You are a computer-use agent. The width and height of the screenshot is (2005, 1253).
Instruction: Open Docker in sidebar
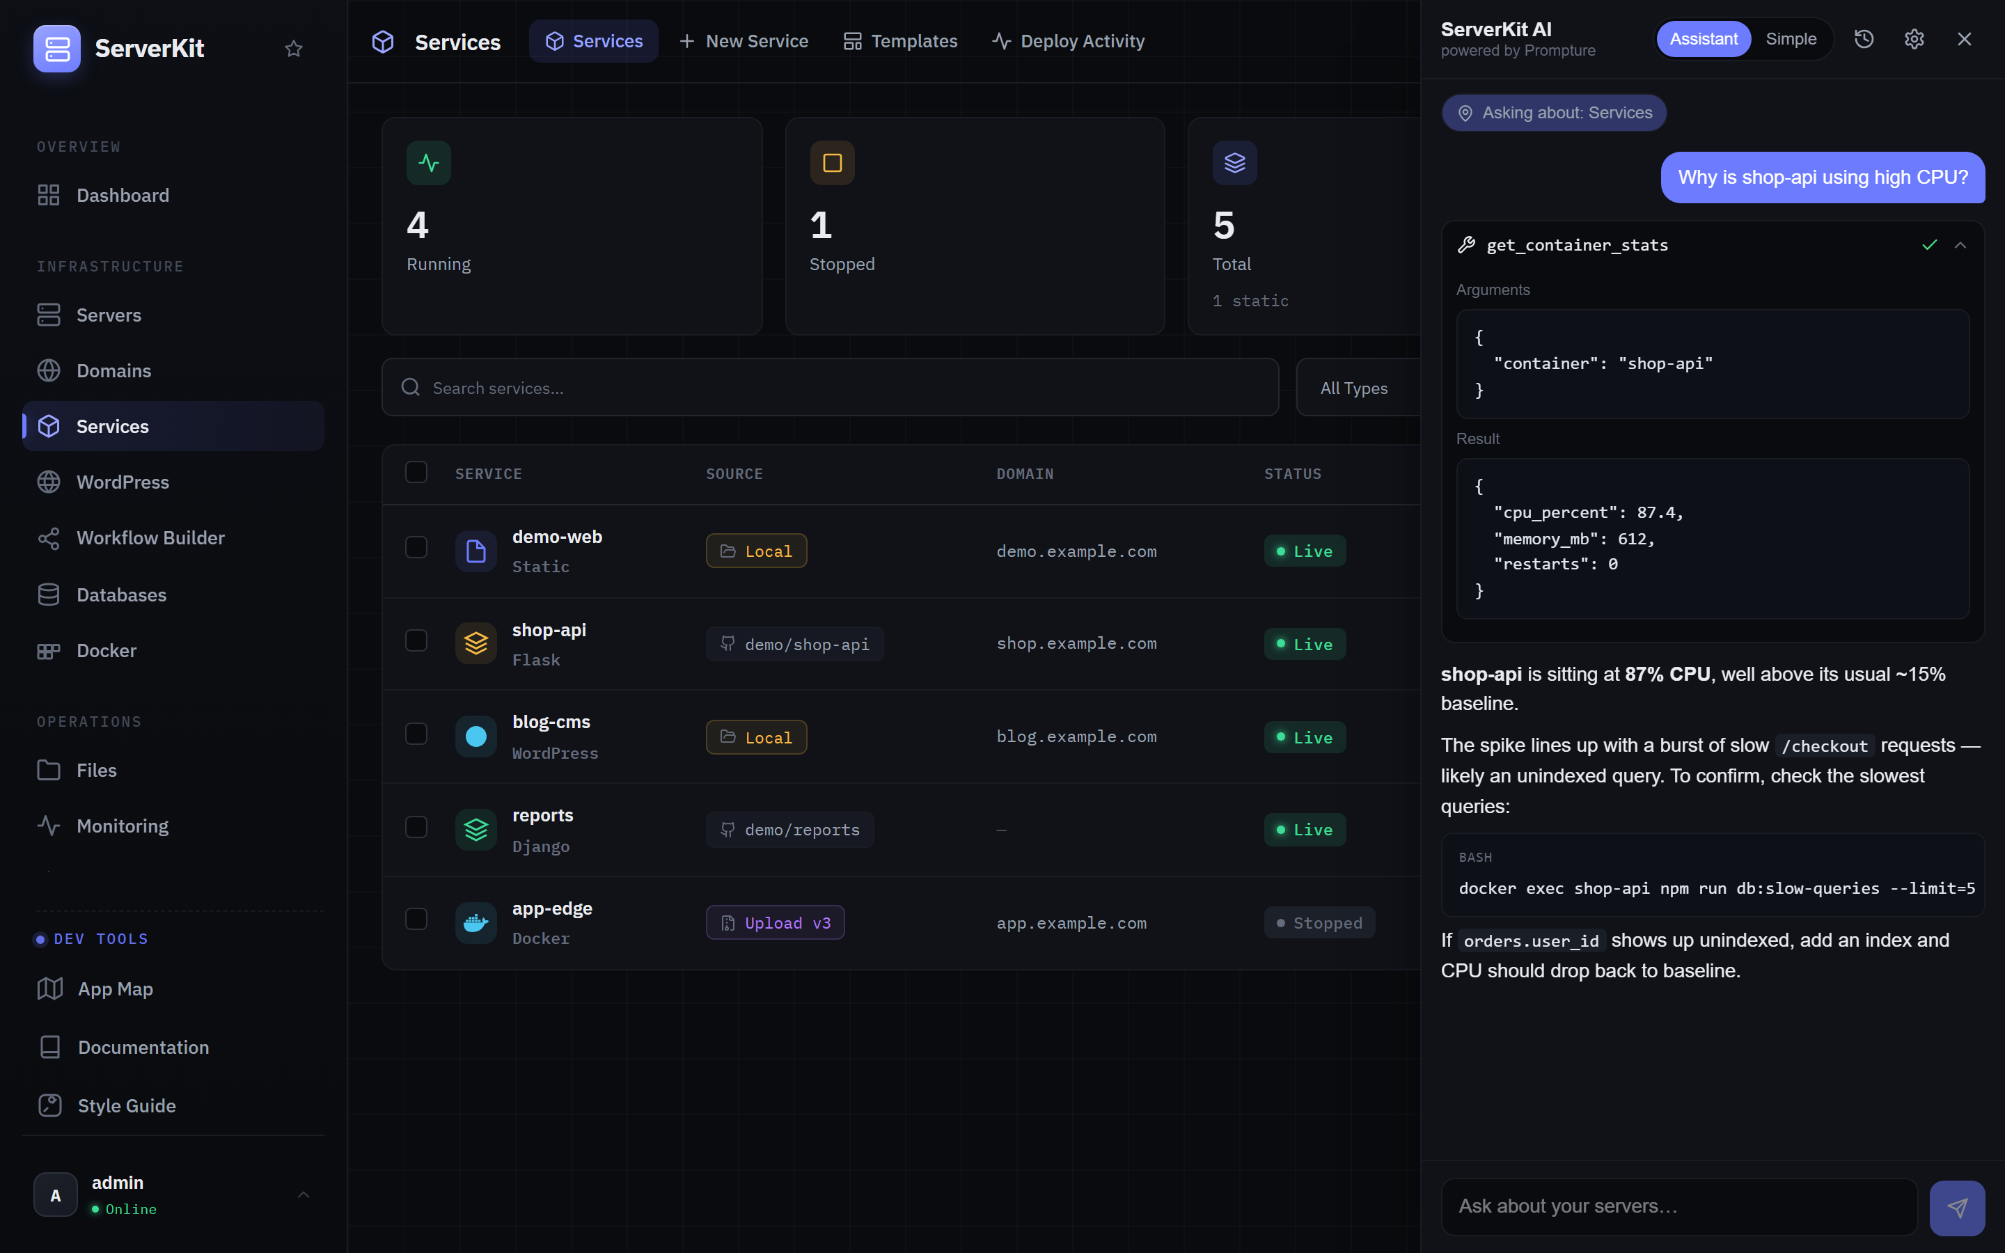[173, 651]
